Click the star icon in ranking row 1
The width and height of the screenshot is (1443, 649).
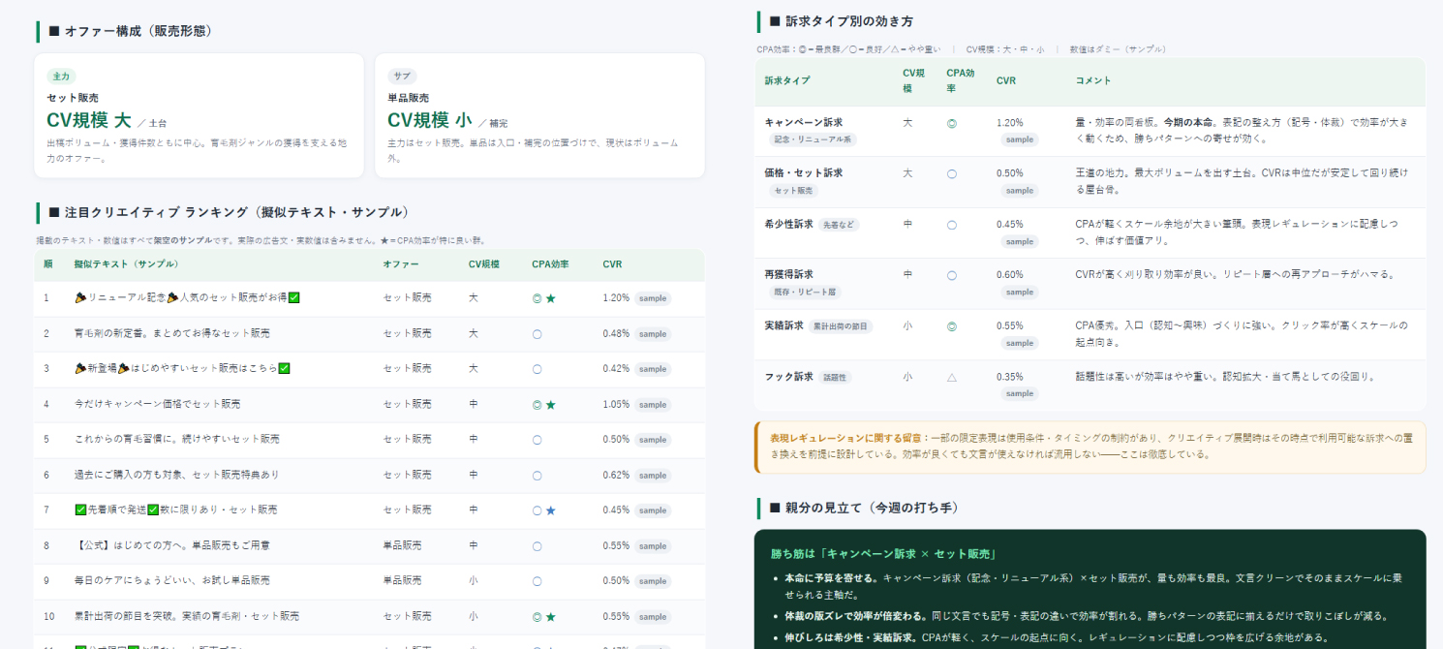coord(550,298)
